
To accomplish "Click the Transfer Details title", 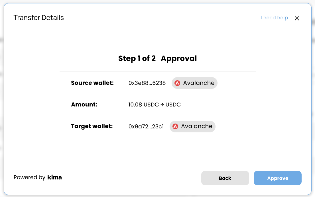I will (39, 18).
